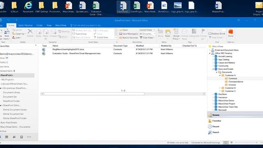Open the Junk dropdown

pos(16,38)
